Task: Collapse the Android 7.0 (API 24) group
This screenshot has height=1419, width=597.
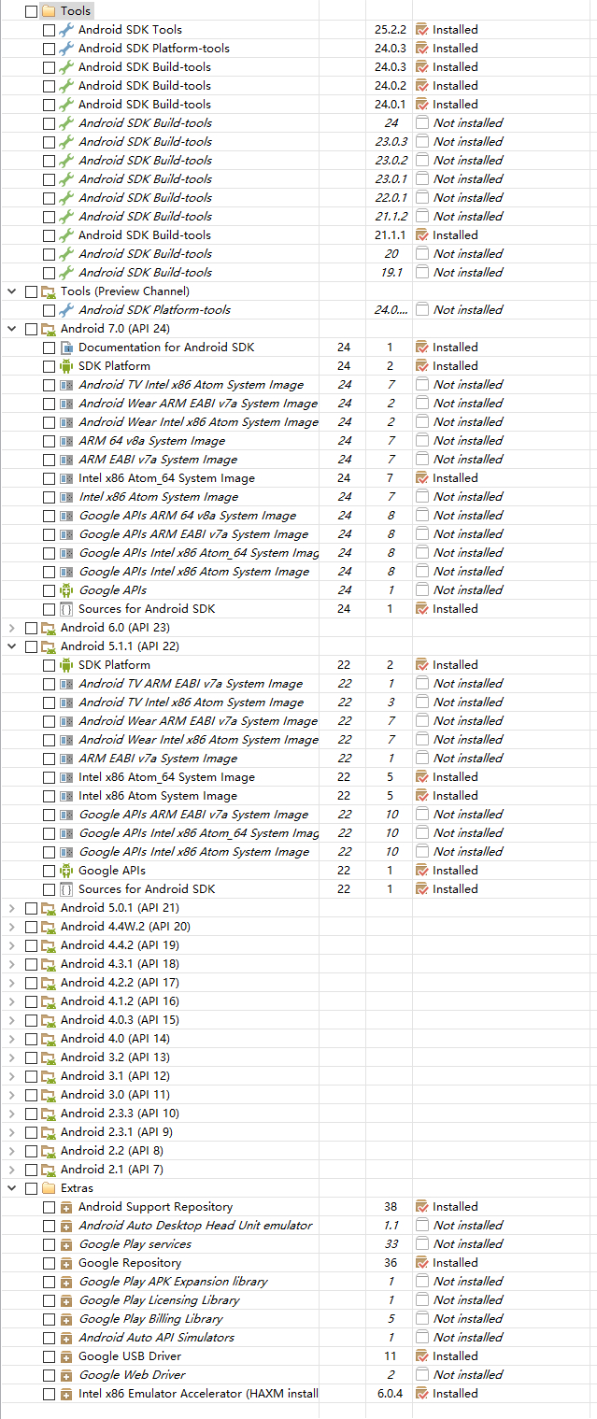Action: [x=12, y=329]
